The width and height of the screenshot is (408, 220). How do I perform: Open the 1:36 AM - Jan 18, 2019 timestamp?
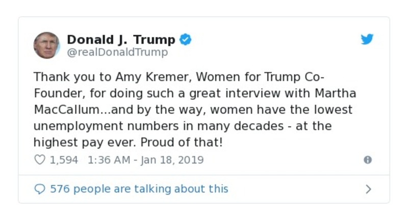click(x=145, y=160)
